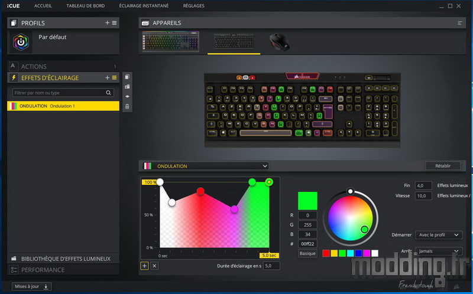The height and width of the screenshot is (294, 473).
Task: Click the 5.0 sec end time marker
Action: click(269, 256)
